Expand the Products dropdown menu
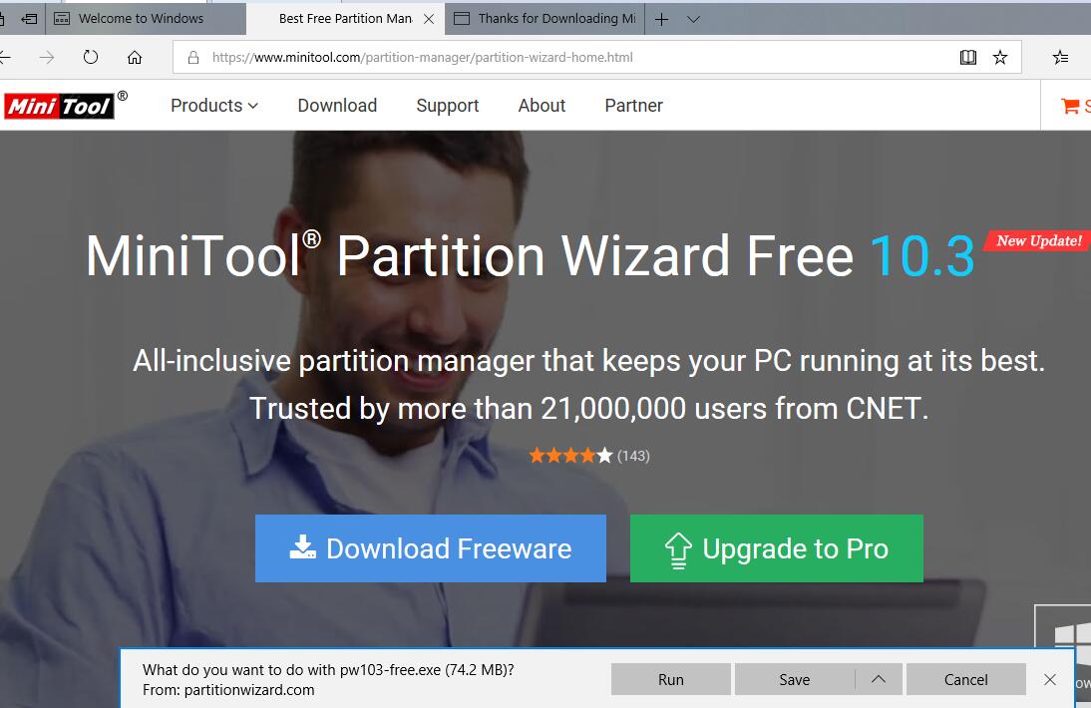Screen dimensions: 1091x708 [213, 106]
